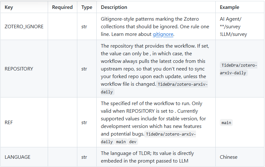The width and height of the screenshot is (265, 167).
Task: Click the str type in ZOTERO_IGNORE row
Action: point(84,27)
